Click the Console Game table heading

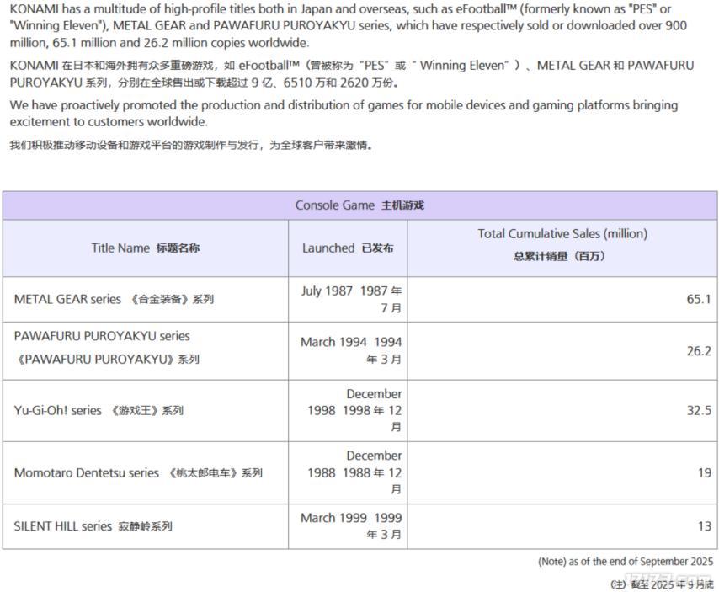359,205
